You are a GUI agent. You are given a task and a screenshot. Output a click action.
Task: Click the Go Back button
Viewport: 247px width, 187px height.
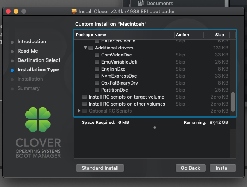(x=191, y=168)
